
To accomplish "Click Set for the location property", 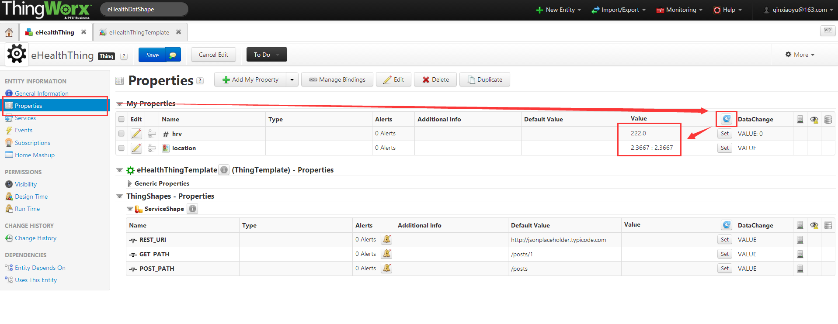I will (x=725, y=148).
